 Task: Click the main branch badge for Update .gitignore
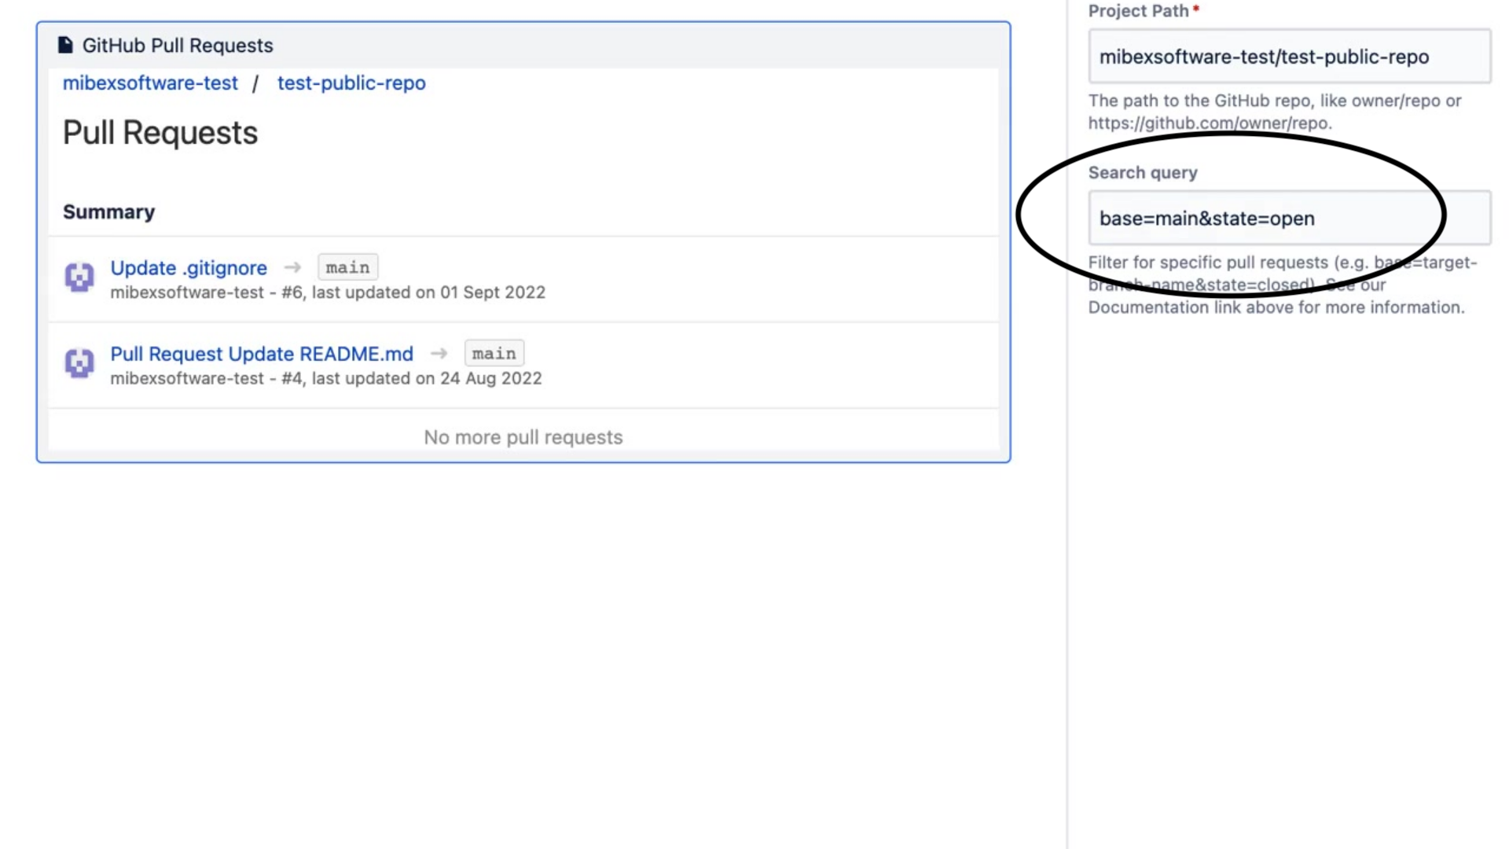click(x=347, y=267)
